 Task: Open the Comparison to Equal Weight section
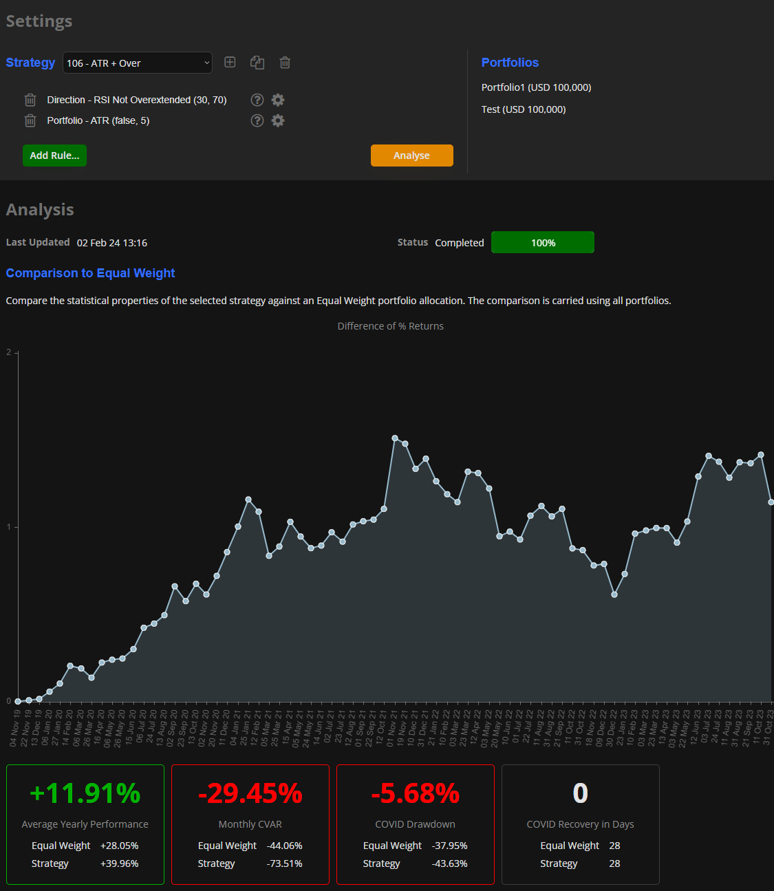(90, 273)
